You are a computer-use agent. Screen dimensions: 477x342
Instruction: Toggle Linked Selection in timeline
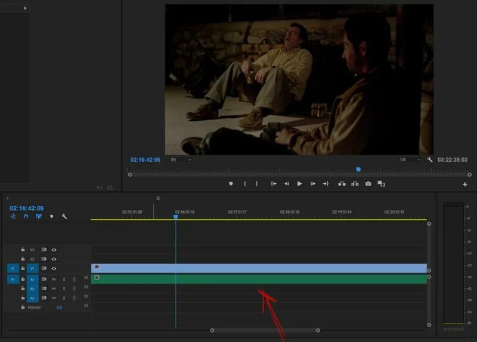click(39, 217)
